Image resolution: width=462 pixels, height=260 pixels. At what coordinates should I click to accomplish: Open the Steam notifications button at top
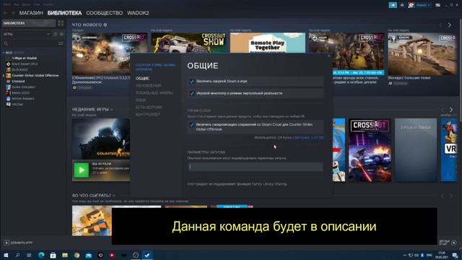point(393,5)
